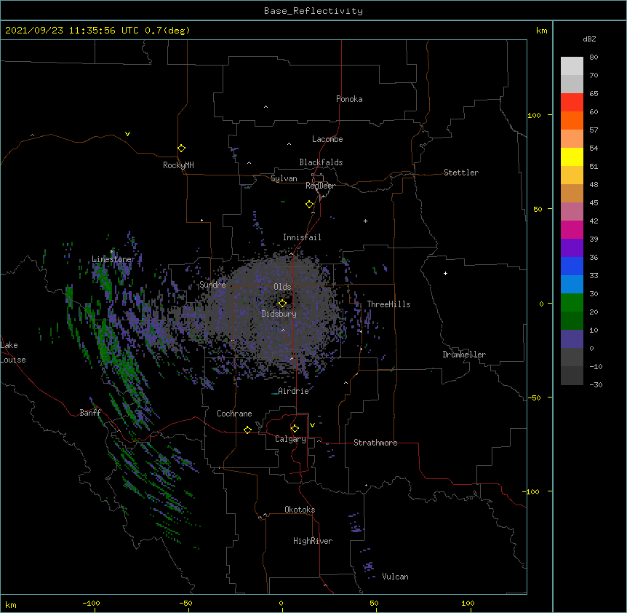The height and width of the screenshot is (613, 627).
Task: Select the Lacombe city label
Action: 327,139
